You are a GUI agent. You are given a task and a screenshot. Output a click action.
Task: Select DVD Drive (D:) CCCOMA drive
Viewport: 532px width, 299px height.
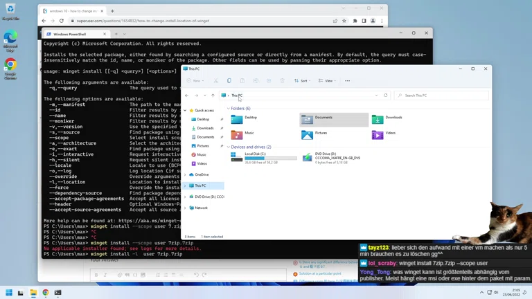coord(331,158)
